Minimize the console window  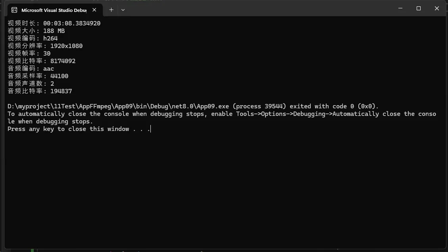pyautogui.click(x=400, y=8)
